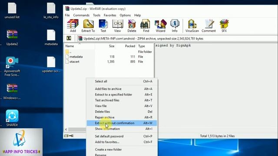
Task: Select the updater-script desktop file
Action: pos(51,65)
